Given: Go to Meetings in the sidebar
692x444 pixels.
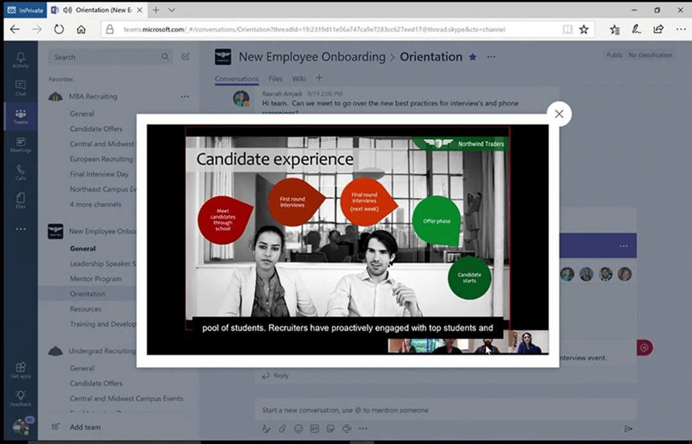Looking at the screenshot, I should [x=21, y=144].
